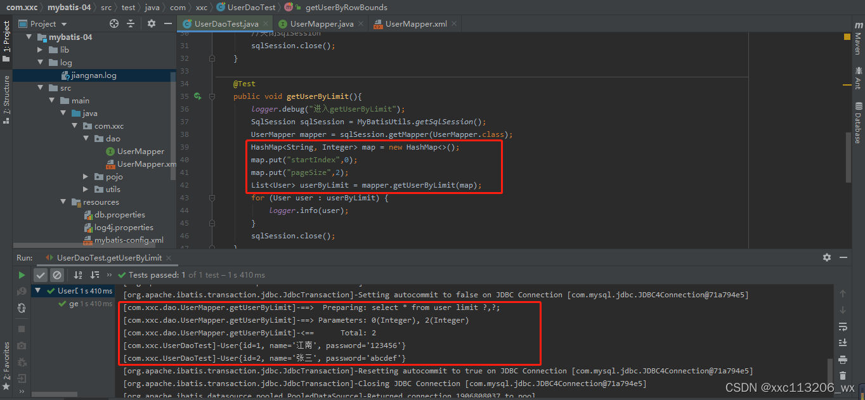Viewport: 865px width, 400px height.
Task: Click the print icon in Run console
Action: point(843,359)
